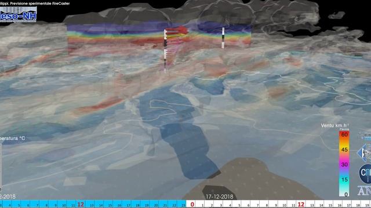Click the blue triangular logo above CNRS
This screenshot has height=208, width=371.
tap(364, 153)
